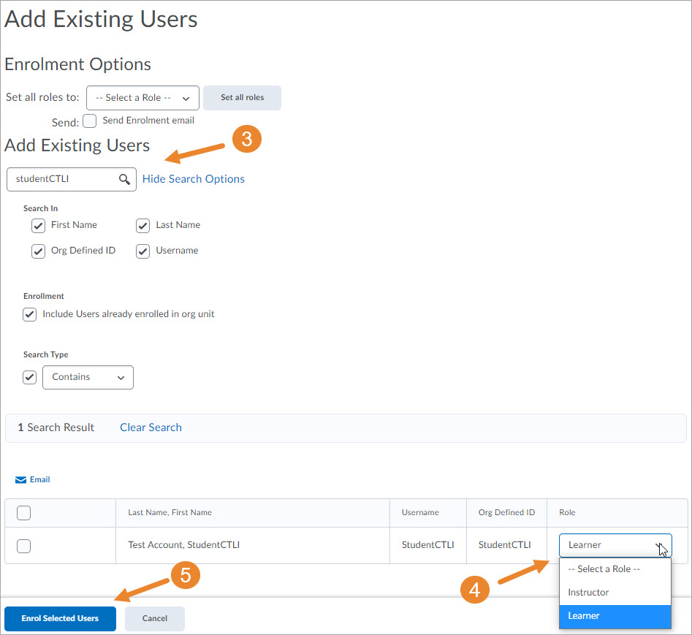The width and height of the screenshot is (692, 635).
Task: Enable the Send Enrolment email checkbox
Action: pyautogui.click(x=90, y=121)
